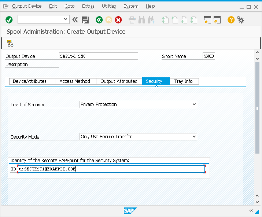This screenshot has width=262, height=217.
Task: Click the vertical scrollbar thumb
Action: (257, 108)
